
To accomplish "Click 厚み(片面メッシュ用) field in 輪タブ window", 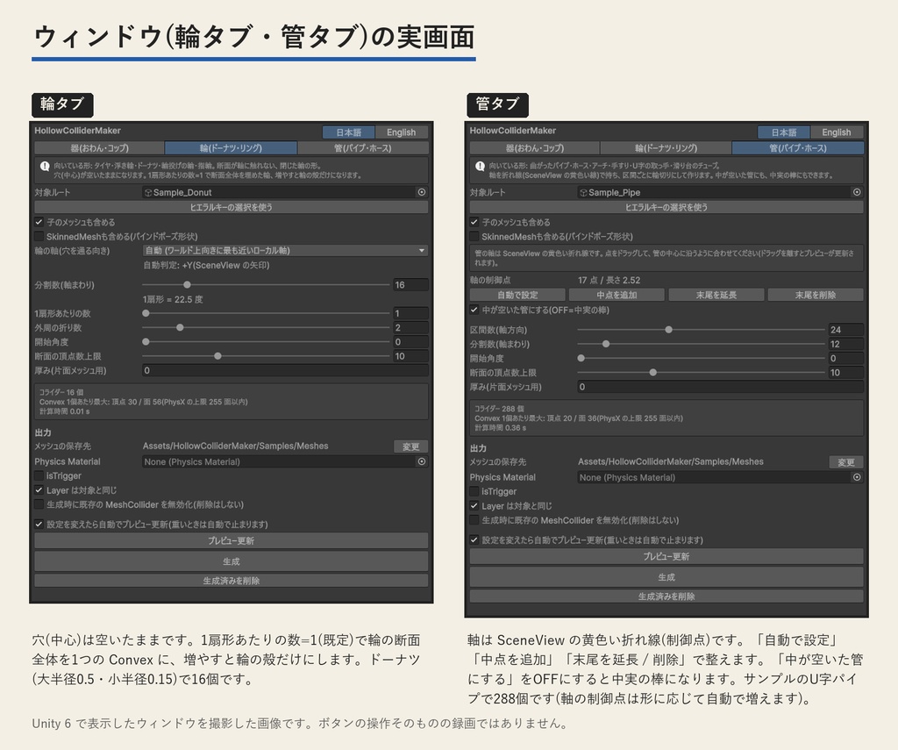I will [285, 371].
